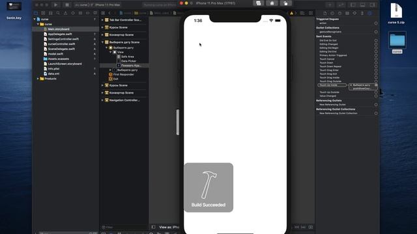The image size is (417, 234).
Task: Click the yellow warning icon in jump bar
Action: coord(291,13)
